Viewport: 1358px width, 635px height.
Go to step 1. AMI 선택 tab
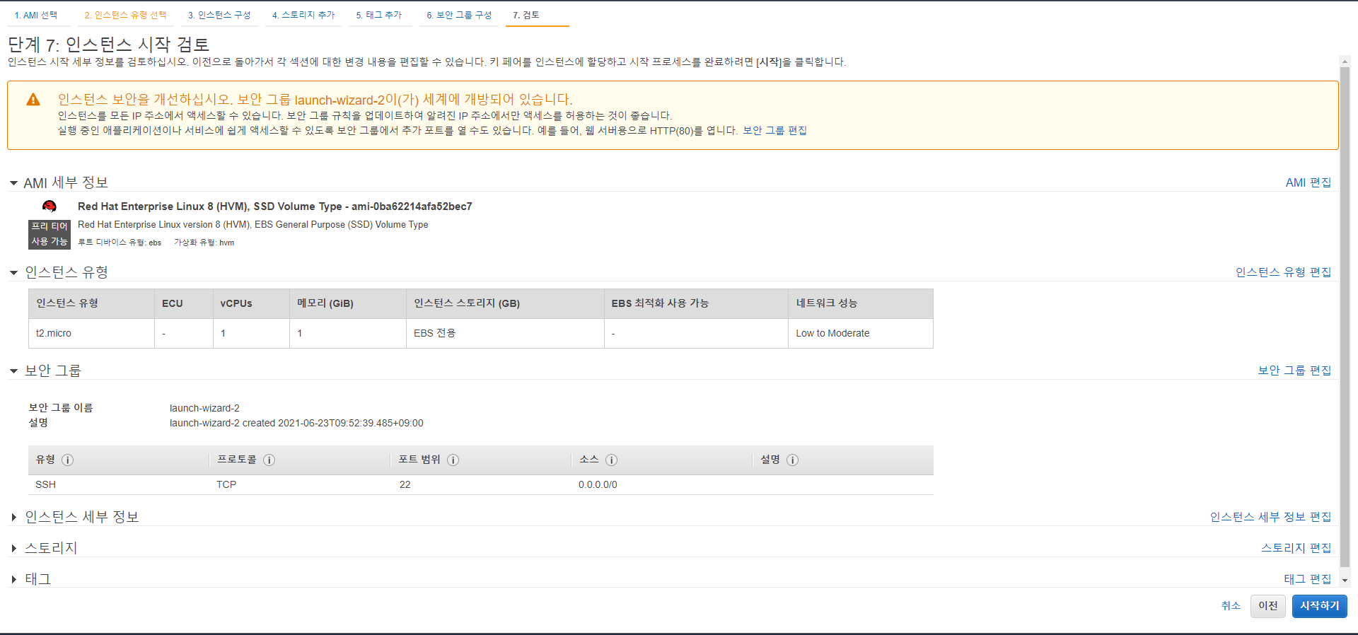pos(36,15)
